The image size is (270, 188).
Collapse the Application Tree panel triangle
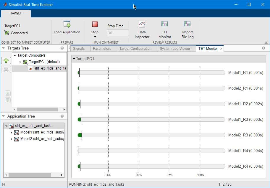(x=3, y=116)
